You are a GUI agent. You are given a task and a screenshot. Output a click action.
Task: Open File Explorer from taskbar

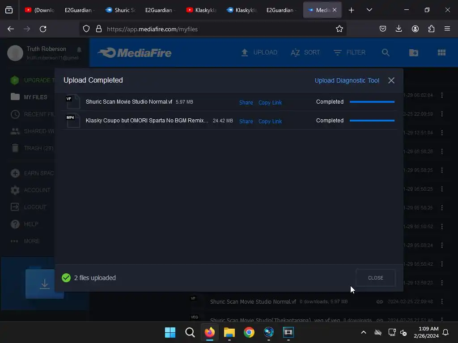[x=229, y=332]
